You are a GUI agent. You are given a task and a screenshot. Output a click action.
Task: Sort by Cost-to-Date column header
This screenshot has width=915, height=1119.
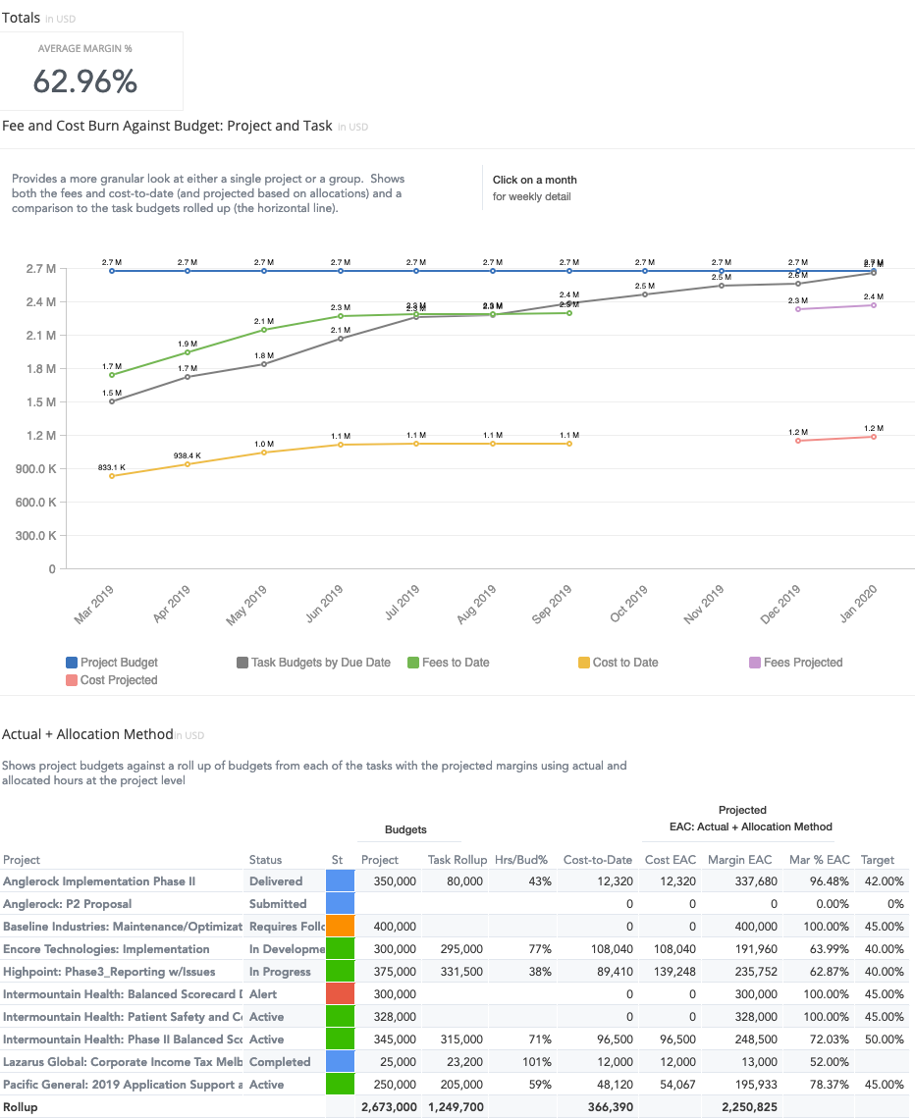[597, 860]
